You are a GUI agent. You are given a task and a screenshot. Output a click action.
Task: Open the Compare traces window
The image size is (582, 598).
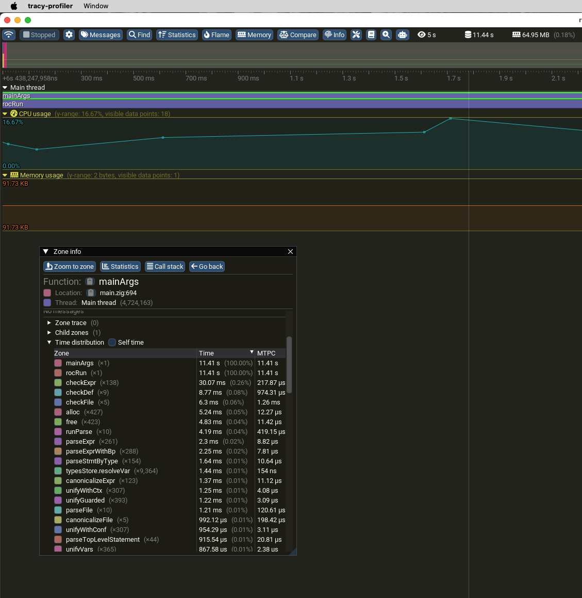tap(298, 35)
